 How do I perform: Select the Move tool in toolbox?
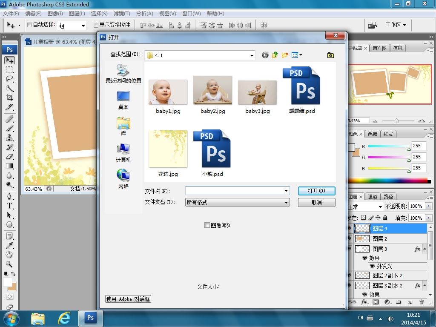click(x=9, y=60)
